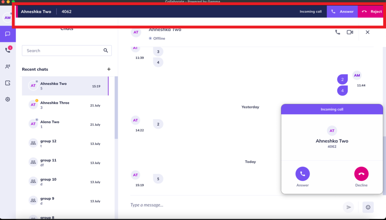Open the group 9 chat
The width and height of the screenshot is (386, 220).
(x=65, y=201)
